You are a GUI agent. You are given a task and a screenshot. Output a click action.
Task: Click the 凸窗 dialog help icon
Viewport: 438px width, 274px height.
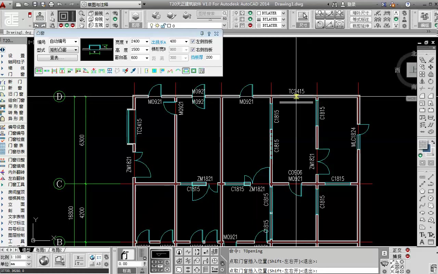click(x=209, y=34)
